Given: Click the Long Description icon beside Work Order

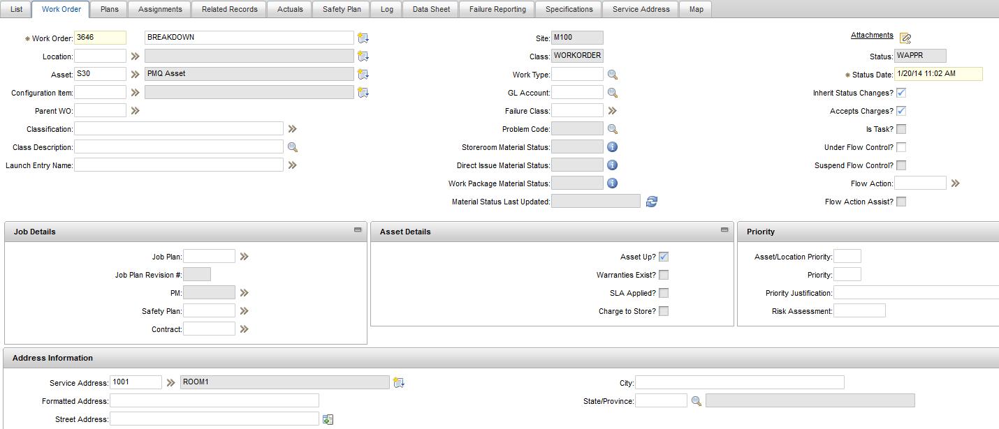Looking at the screenshot, I should click(x=363, y=37).
